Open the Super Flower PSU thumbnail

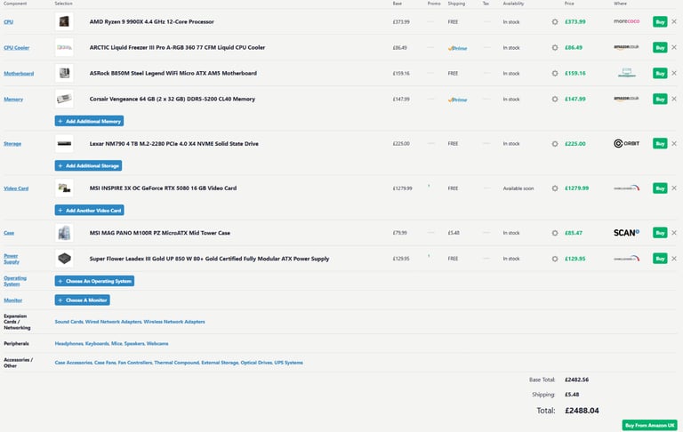pyautogui.click(x=64, y=259)
